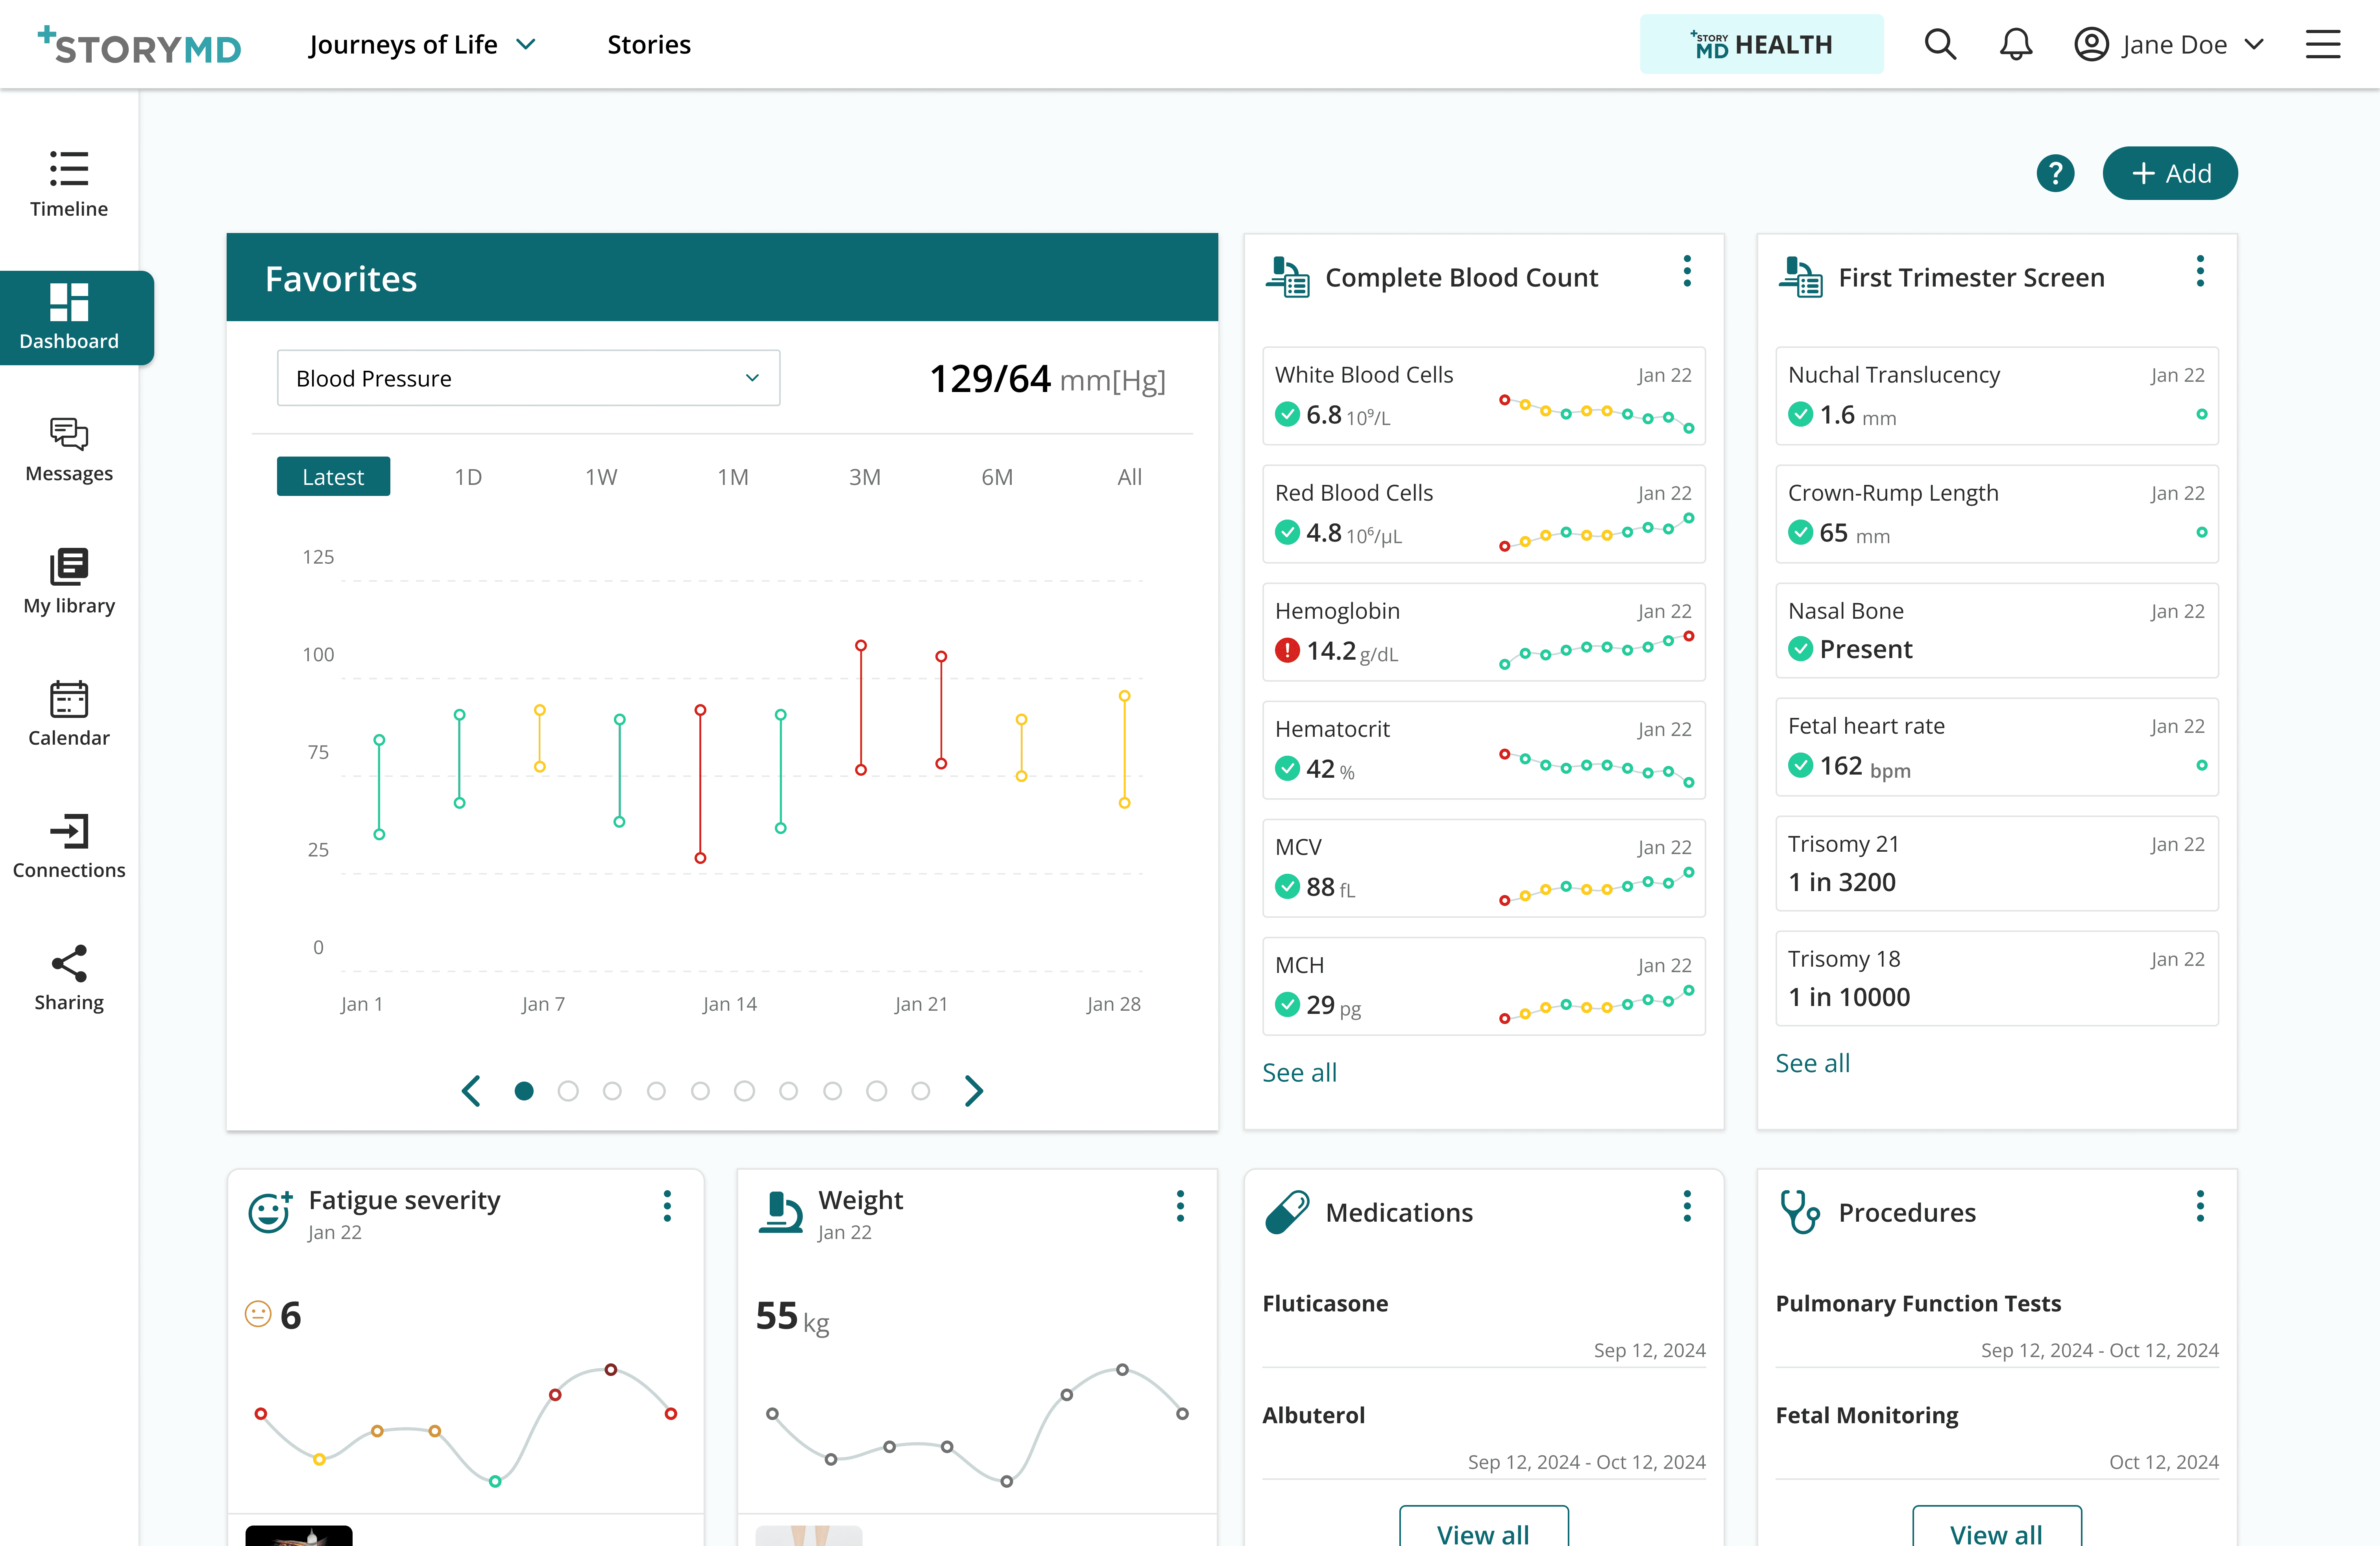Image resolution: width=2380 pixels, height=1546 pixels.
Task: Click See all under Complete Blood Count
Action: click(x=1299, y=1072)
